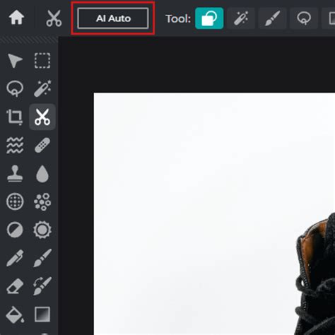Select the Dodge/Burn half-circle tool
Screen dimensions: 335x335
click(x=15, y=230)
